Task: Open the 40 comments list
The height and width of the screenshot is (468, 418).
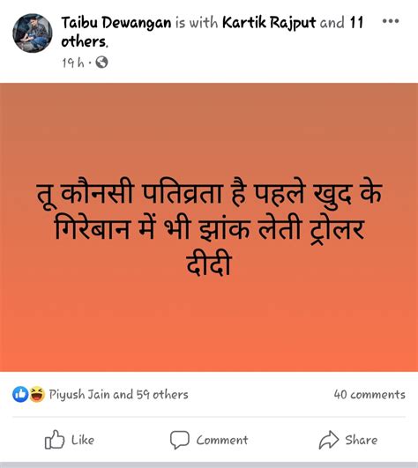Action: point(369,395)
